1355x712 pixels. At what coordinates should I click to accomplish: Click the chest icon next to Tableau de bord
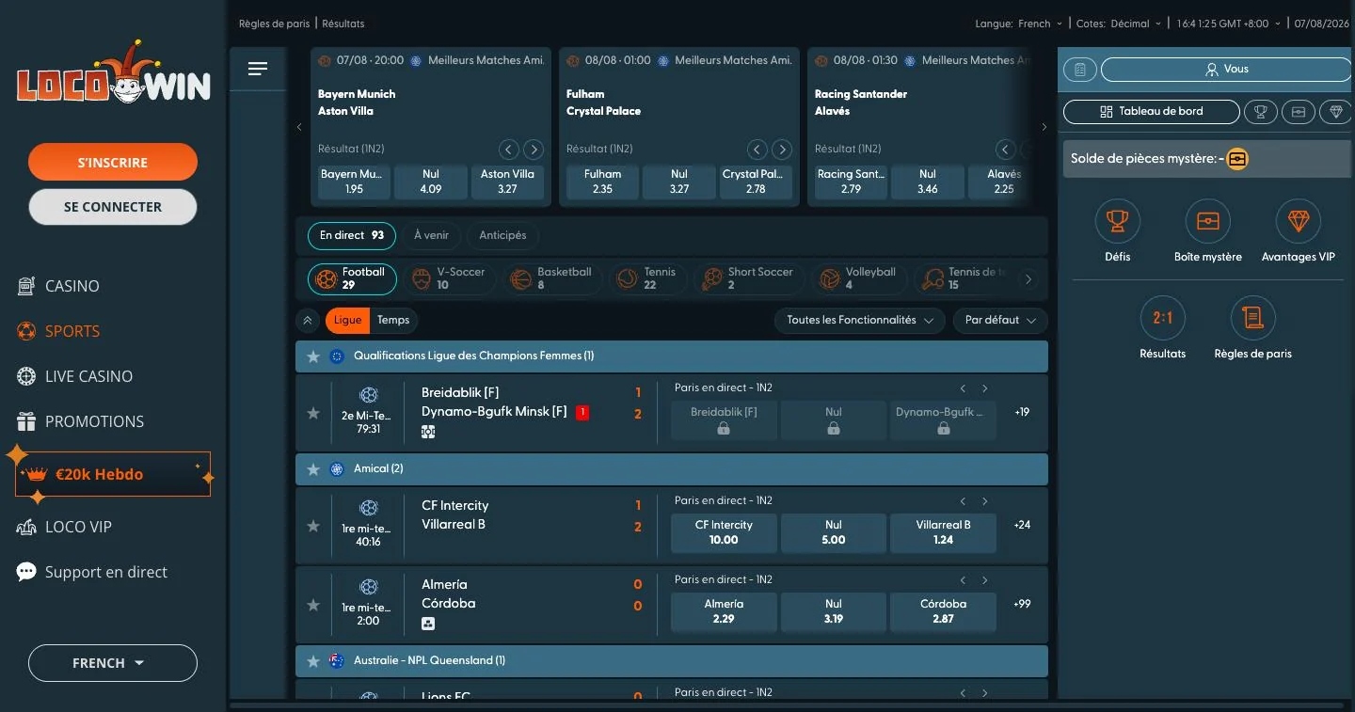(1299, 112)
